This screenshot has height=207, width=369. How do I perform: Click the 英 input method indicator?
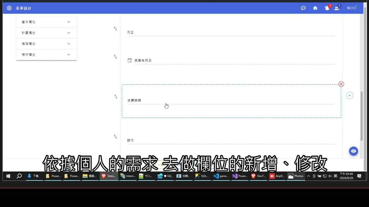tap(335, 176)
